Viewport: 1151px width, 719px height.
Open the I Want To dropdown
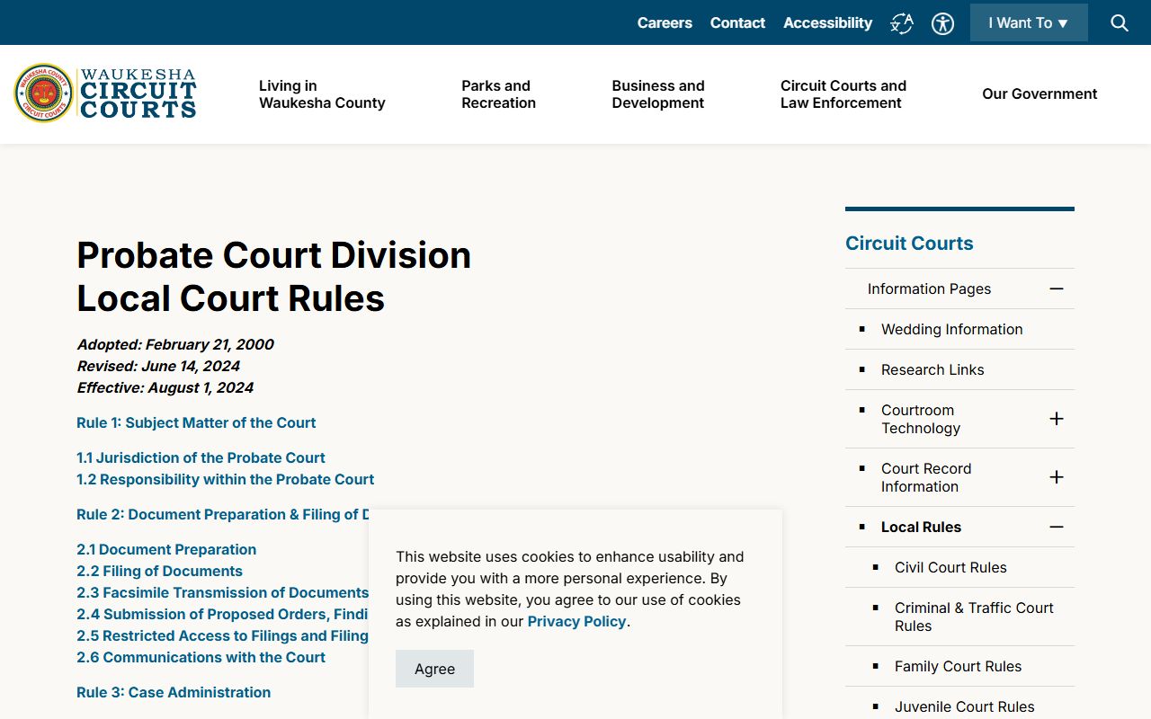pos(1029,22)
